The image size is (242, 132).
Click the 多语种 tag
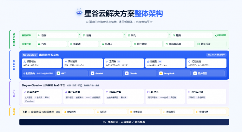pos(173,97)
